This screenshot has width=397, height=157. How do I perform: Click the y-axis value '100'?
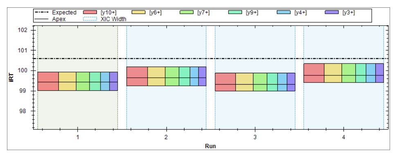point(23,70)
